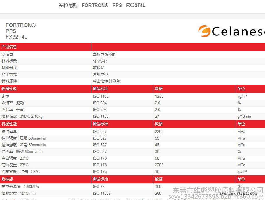
Task: Click the page title 塞拉尼斯 FORTRON® PPS FX32T4L
Action: (102, 6)
